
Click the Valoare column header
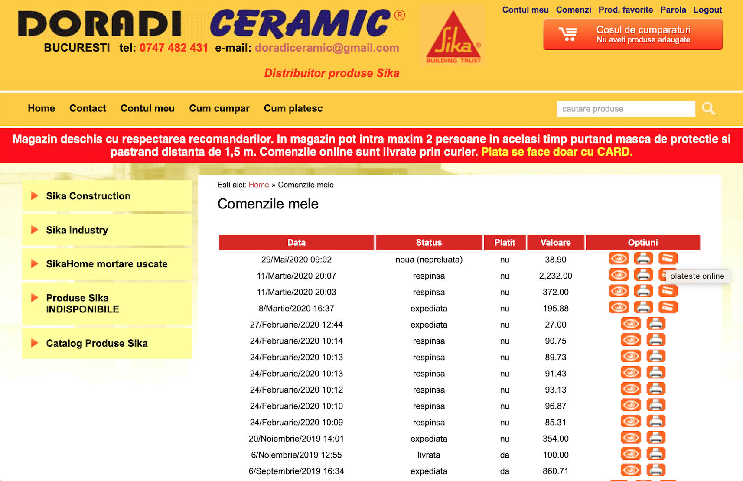555,243
